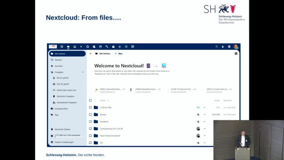Switch to grid view icon
This screenshot has width=284, height=160.
[236, 53]
